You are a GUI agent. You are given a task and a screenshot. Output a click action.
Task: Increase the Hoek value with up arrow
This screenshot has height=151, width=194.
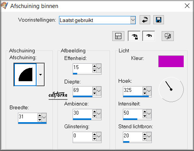(145, 89)
